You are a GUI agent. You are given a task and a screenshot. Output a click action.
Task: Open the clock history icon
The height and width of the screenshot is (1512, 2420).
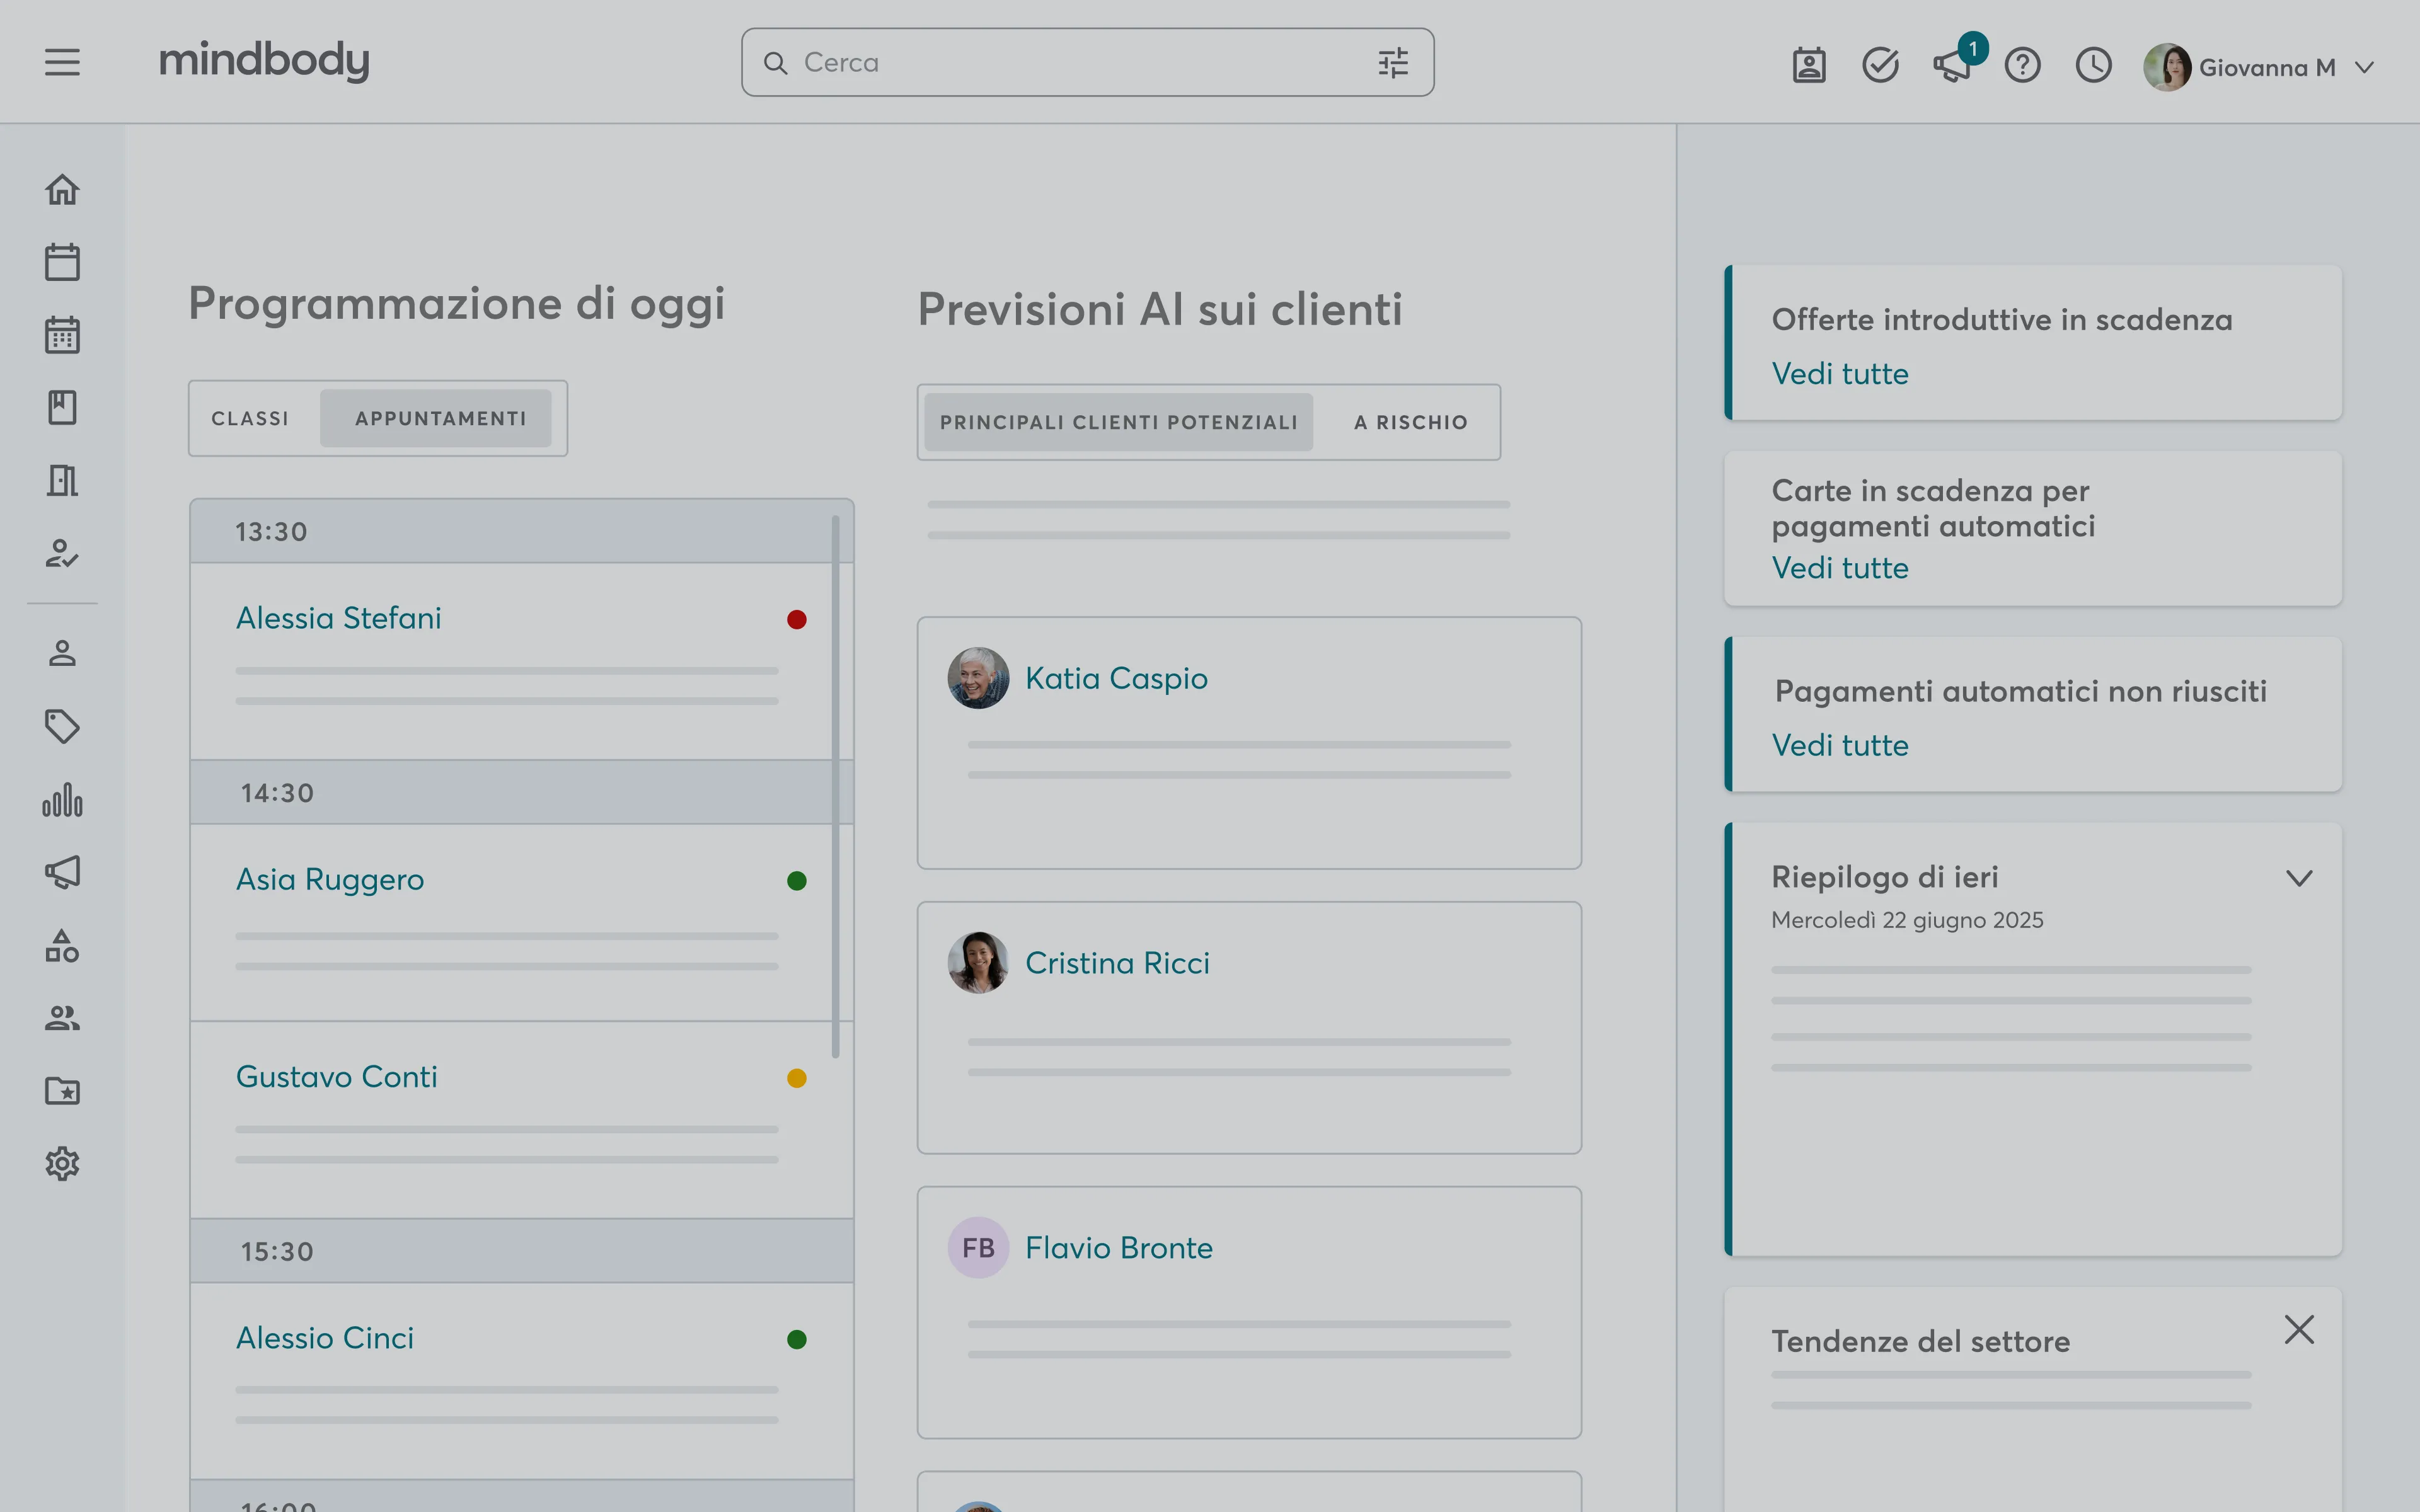tap(2093, 66)
